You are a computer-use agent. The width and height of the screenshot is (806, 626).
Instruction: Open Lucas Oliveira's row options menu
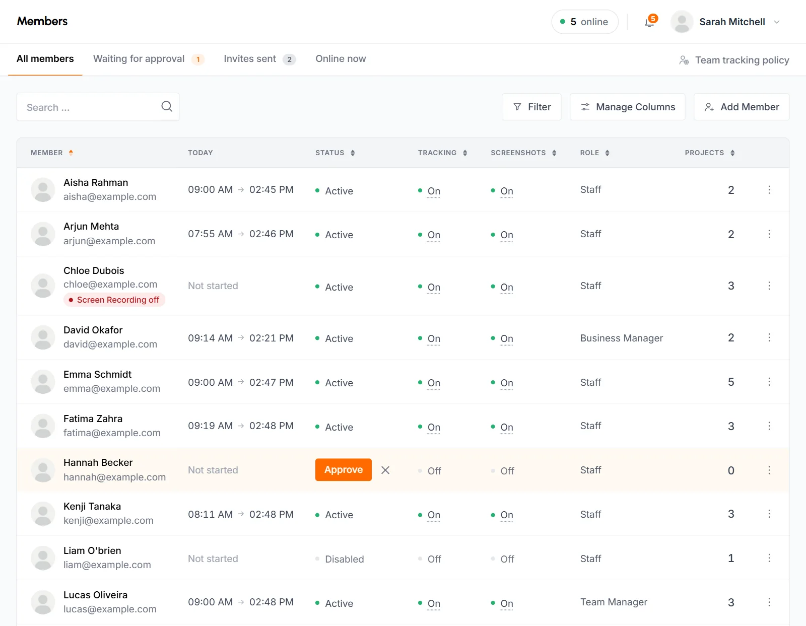coord(769,602)
